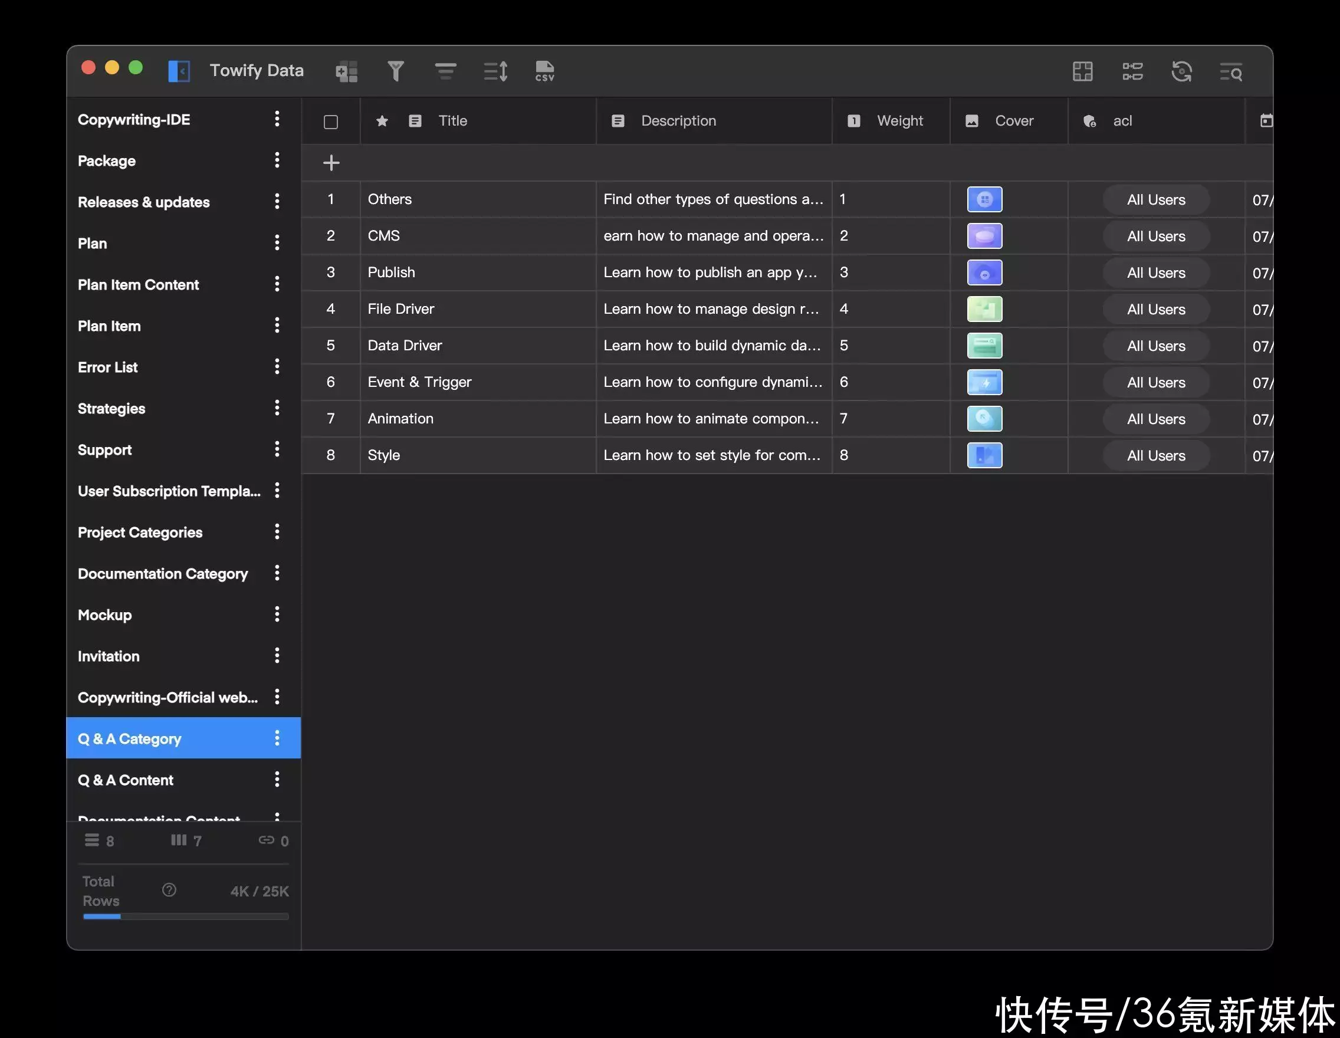Image resolution: width=1340 pixels, height=1038 pixels.
Task: Toggle the sidebar collapse icon
Action: pyautogui.click(x=179, y=71)
